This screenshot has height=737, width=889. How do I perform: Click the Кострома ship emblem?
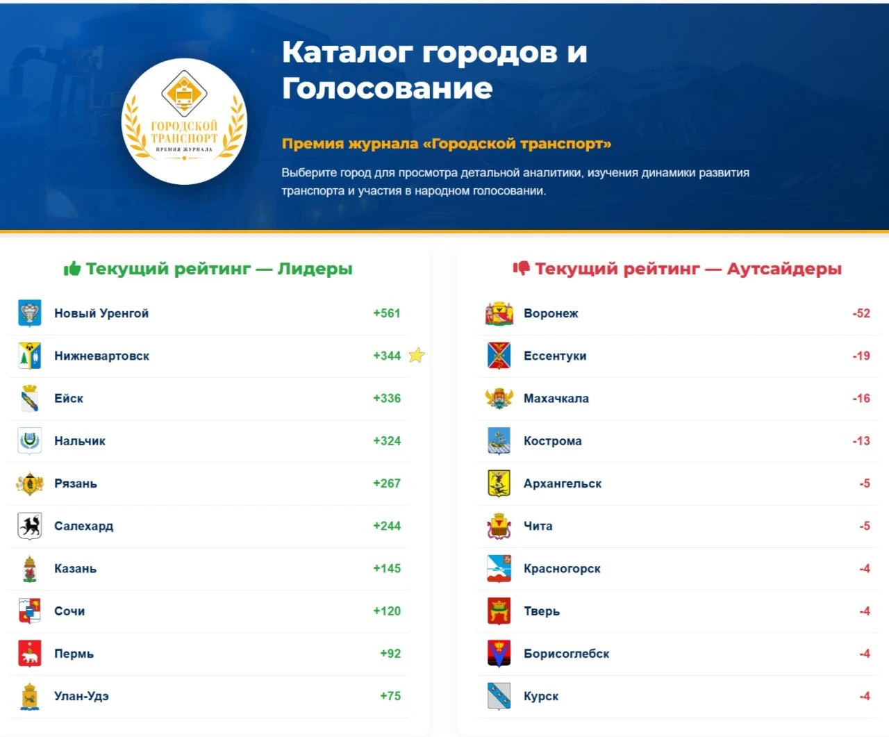pyautogui.click(x=499, y=441)
